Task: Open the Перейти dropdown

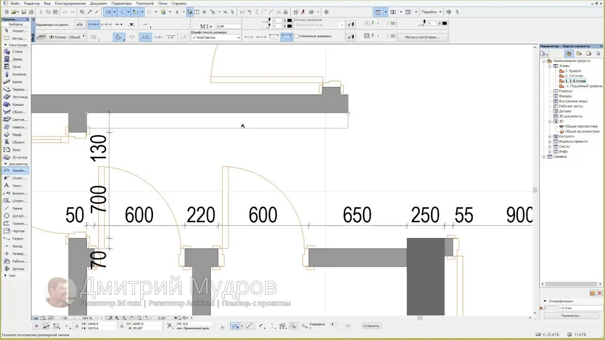Action: click(431, 12)
